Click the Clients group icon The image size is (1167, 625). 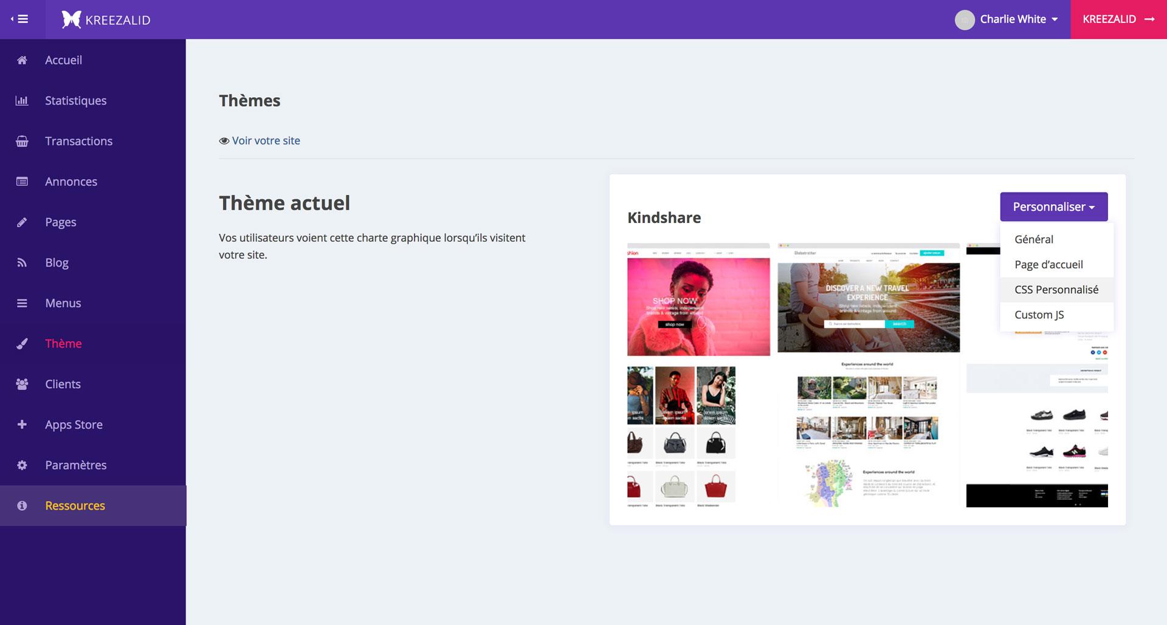point(22,384)
